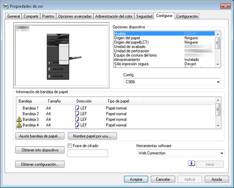This screenshot has height=188, width=234.
Task: Open the Config. dropdown showing C360i
Action: [x=172, y=82]
